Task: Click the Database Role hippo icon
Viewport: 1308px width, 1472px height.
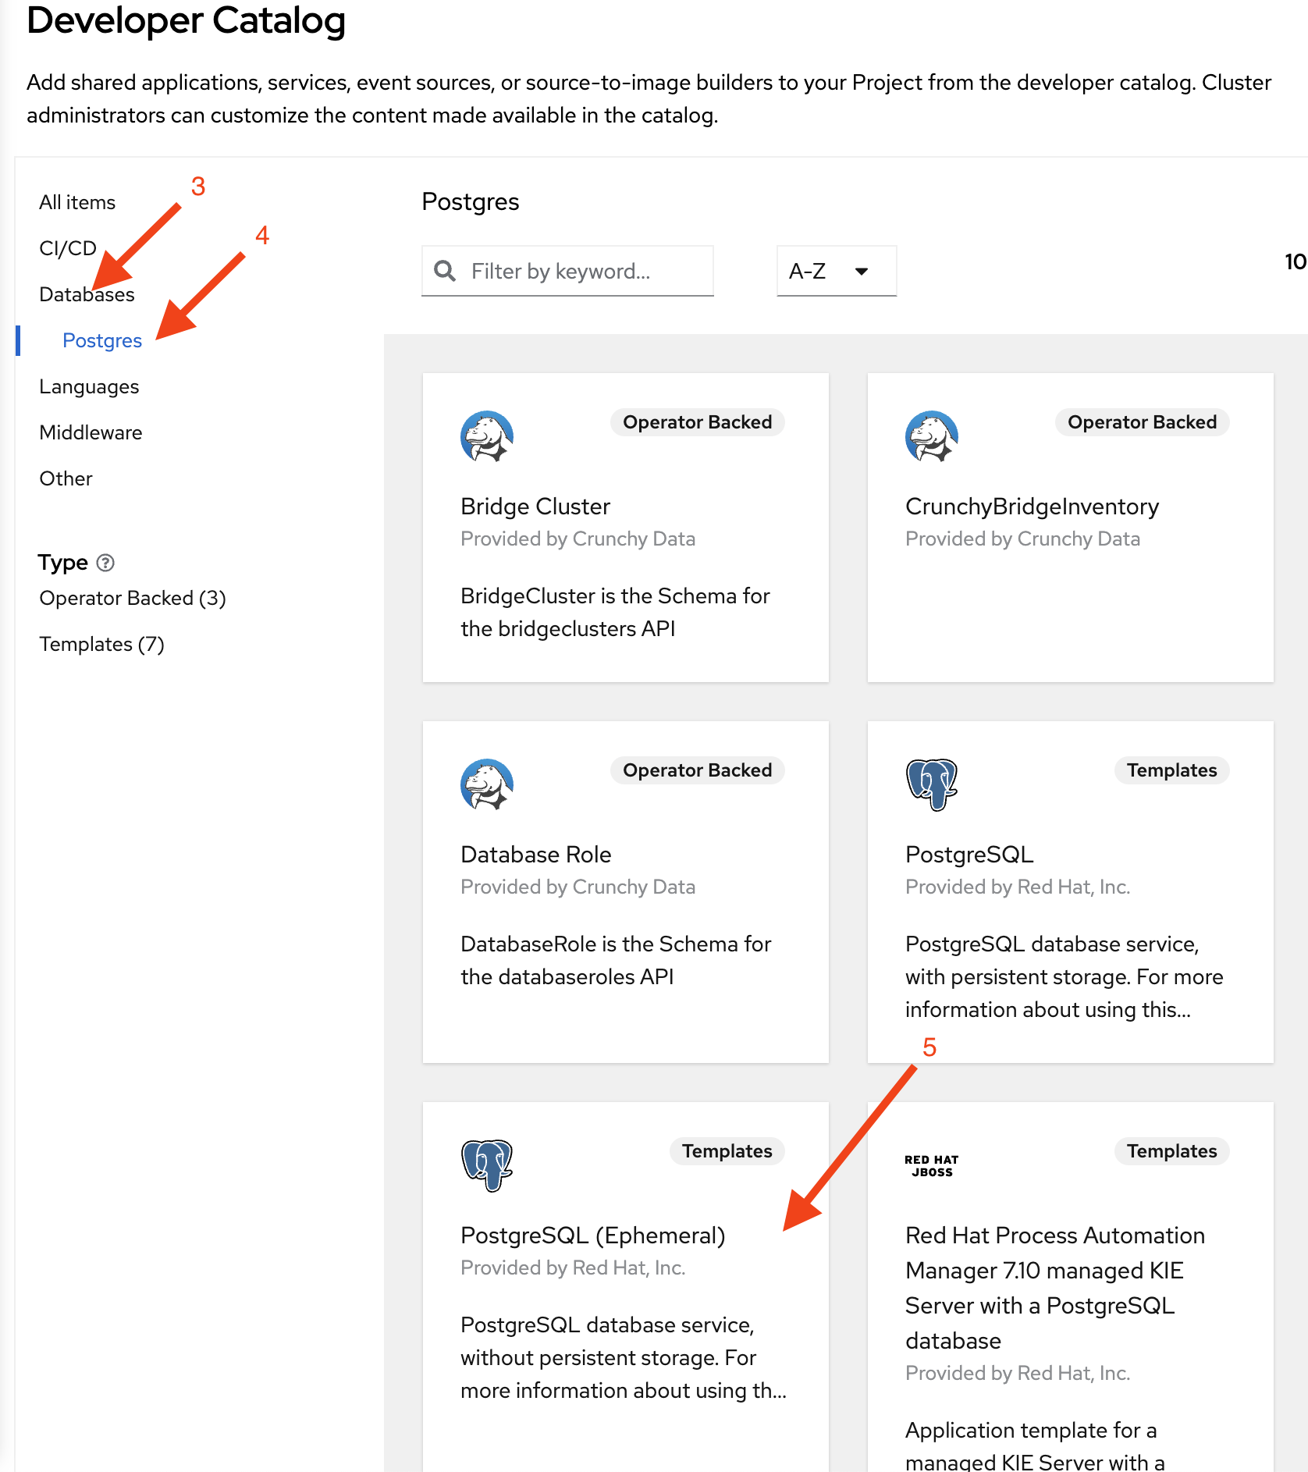Action: [x=486, y=784]
